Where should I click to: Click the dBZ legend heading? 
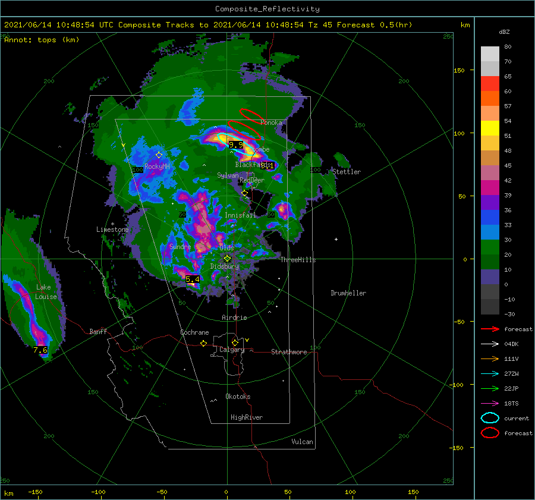pos(504,32)
